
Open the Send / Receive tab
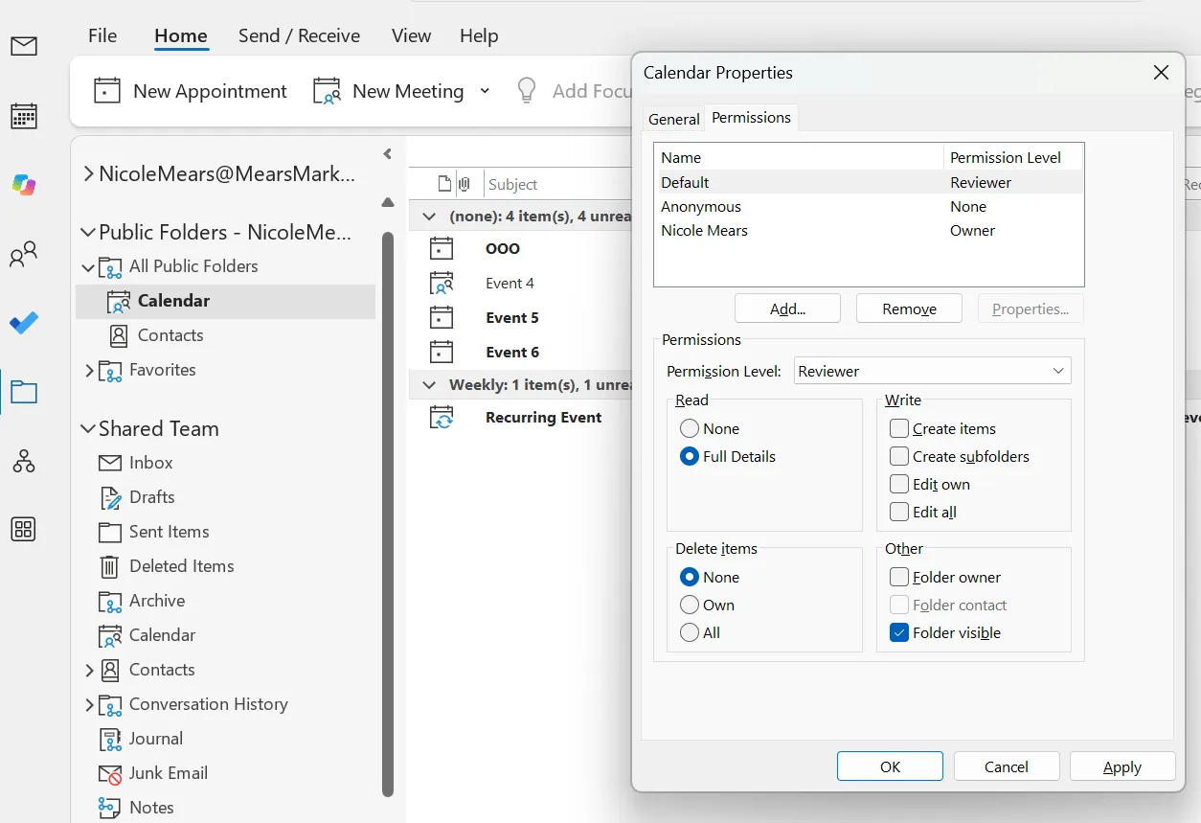(299, 35)
